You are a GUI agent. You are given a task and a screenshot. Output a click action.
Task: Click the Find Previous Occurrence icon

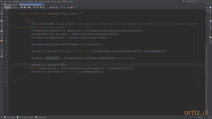pyautogui.click(x=37, y=7)
